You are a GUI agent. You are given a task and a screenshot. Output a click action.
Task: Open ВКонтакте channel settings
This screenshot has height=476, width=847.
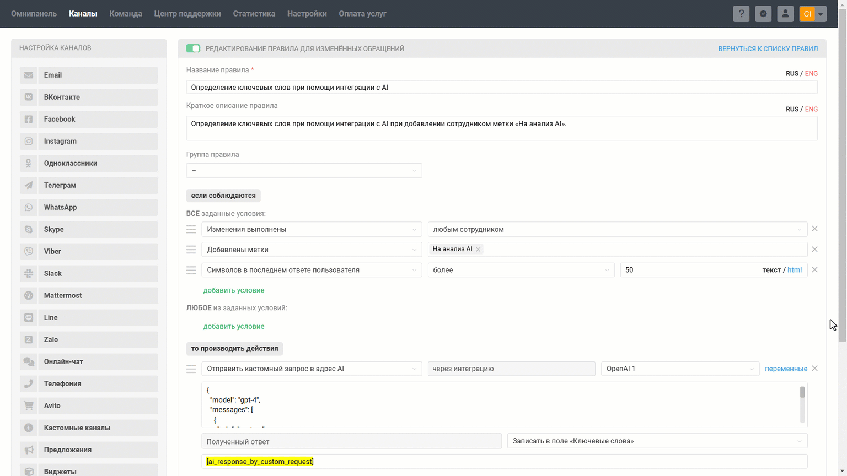89,97
